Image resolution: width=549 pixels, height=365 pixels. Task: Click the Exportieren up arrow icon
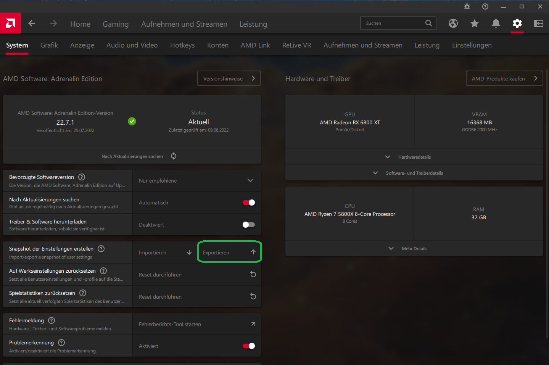[x=253, y=252]
